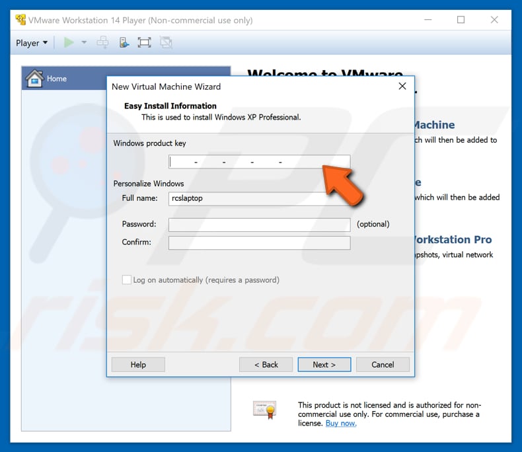
Task: Toggle the Log on automatically checkbox
Action: pyautogui.click(x=126, y=280)
